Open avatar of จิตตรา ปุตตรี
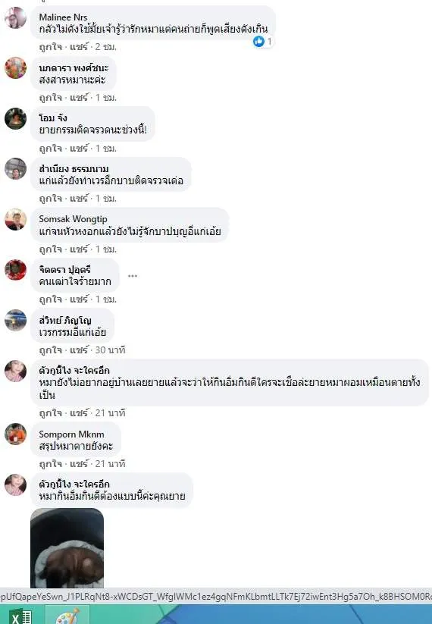This screenshot has height=624, width=432. pos(15,270)
